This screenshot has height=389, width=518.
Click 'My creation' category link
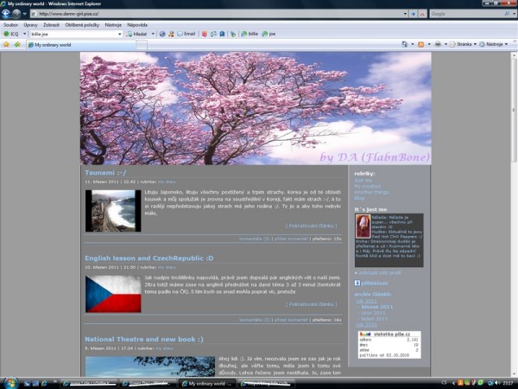[x=368, y=186]
